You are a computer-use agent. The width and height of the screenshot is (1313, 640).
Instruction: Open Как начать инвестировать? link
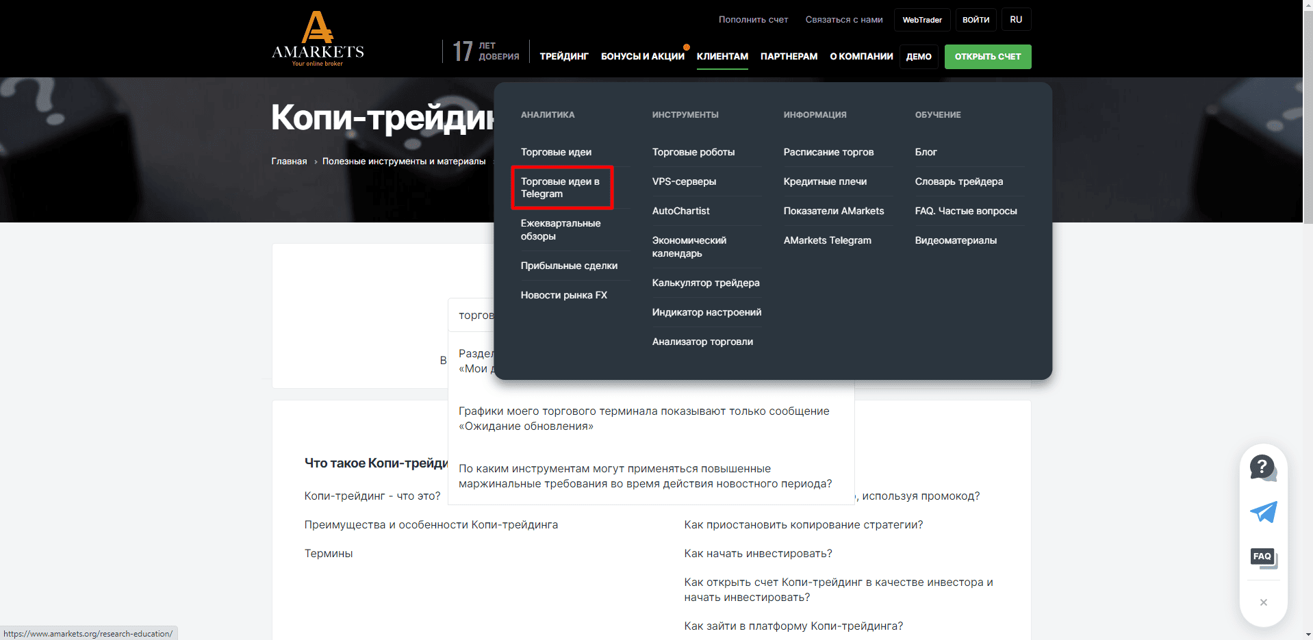(759, 554)
